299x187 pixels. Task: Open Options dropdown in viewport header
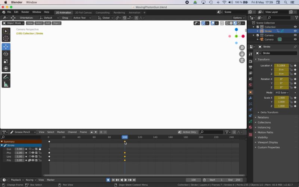(x=239, y=18)
